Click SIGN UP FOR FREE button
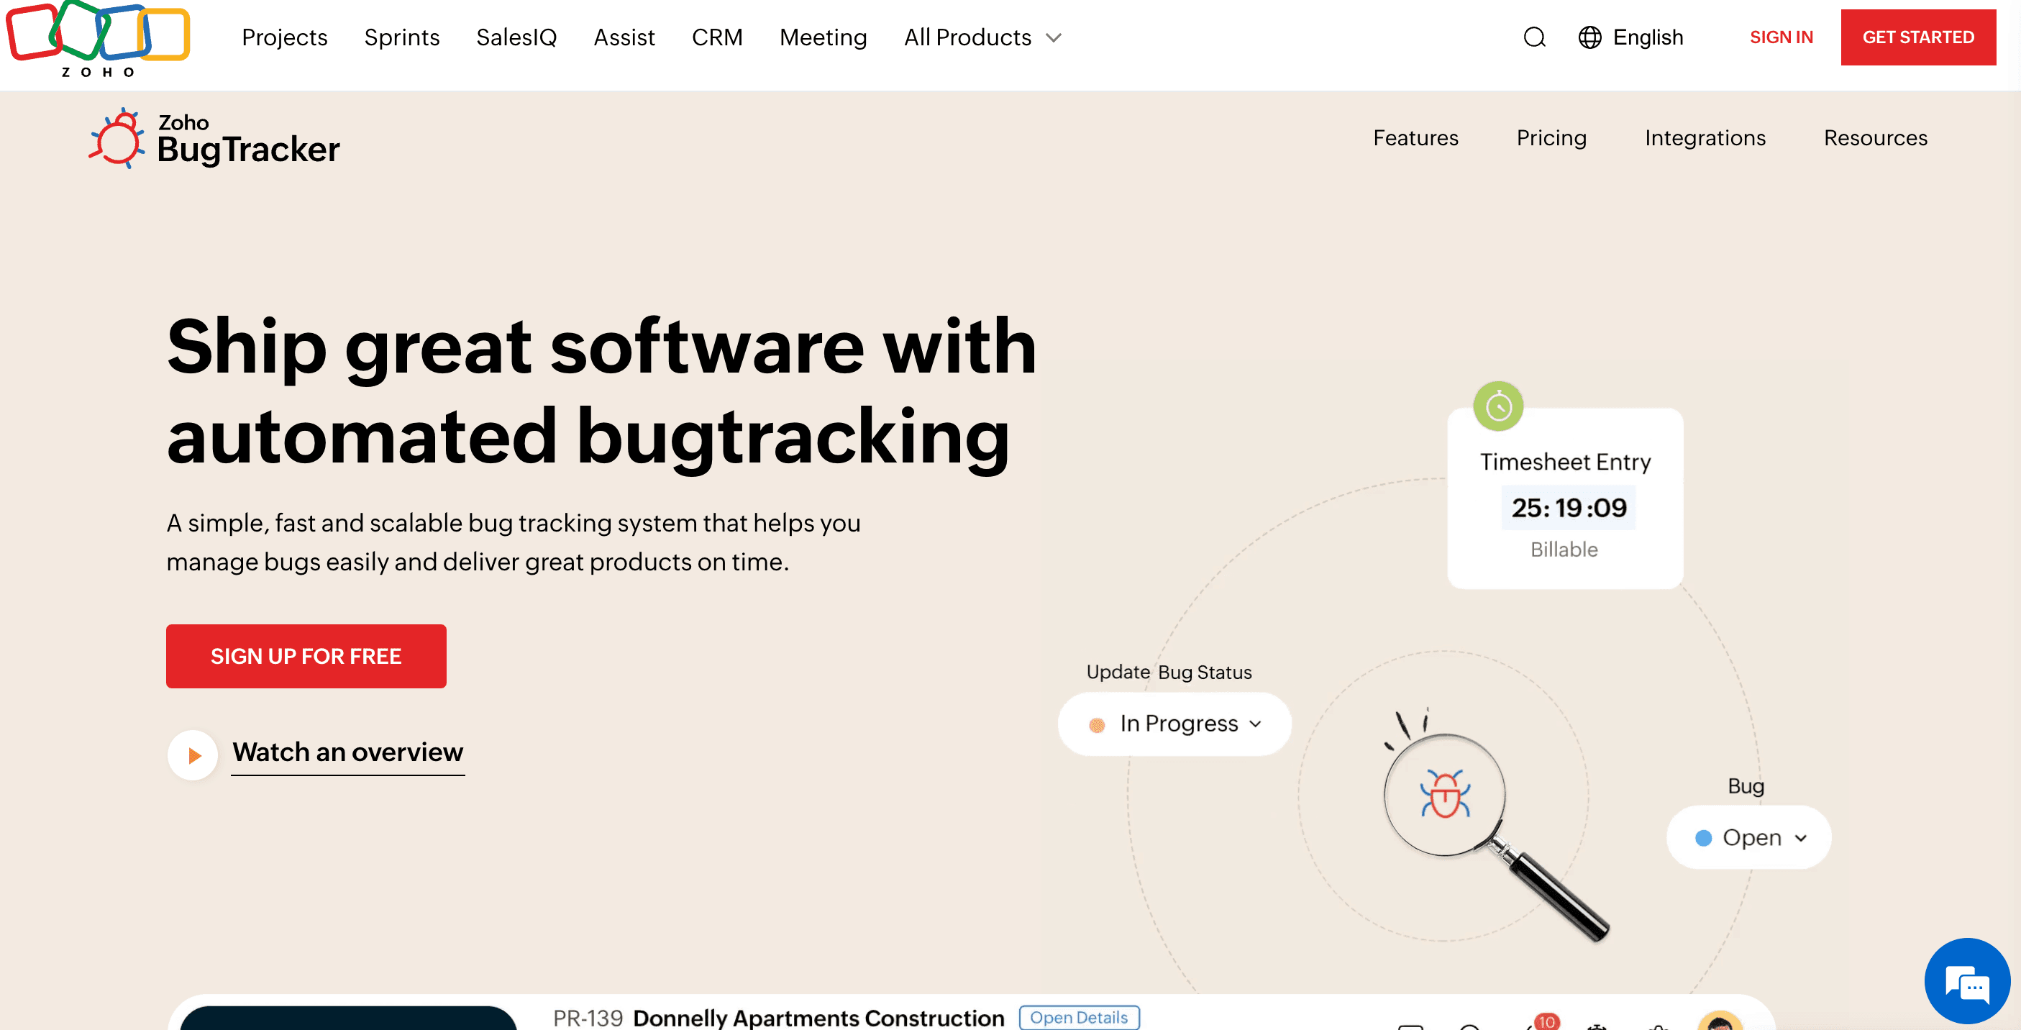The height and width of the screenshot is (1030, 2021). 306,656
